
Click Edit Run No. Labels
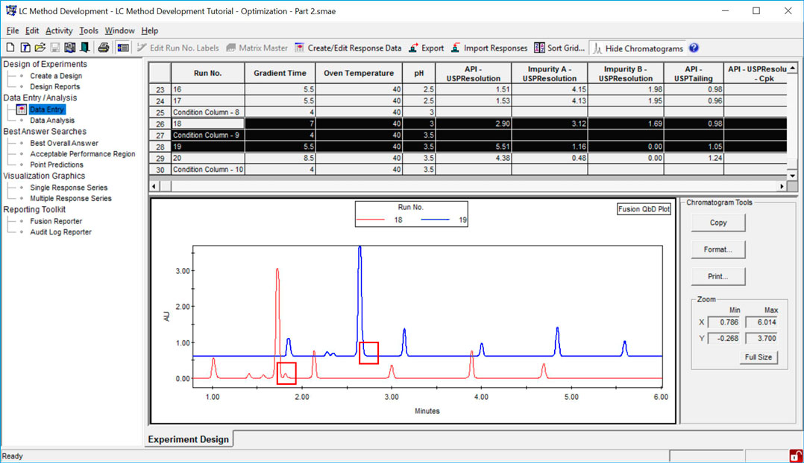tap(178, 48)
